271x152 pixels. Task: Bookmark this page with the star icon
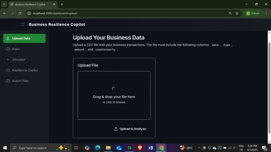point(237,13)
